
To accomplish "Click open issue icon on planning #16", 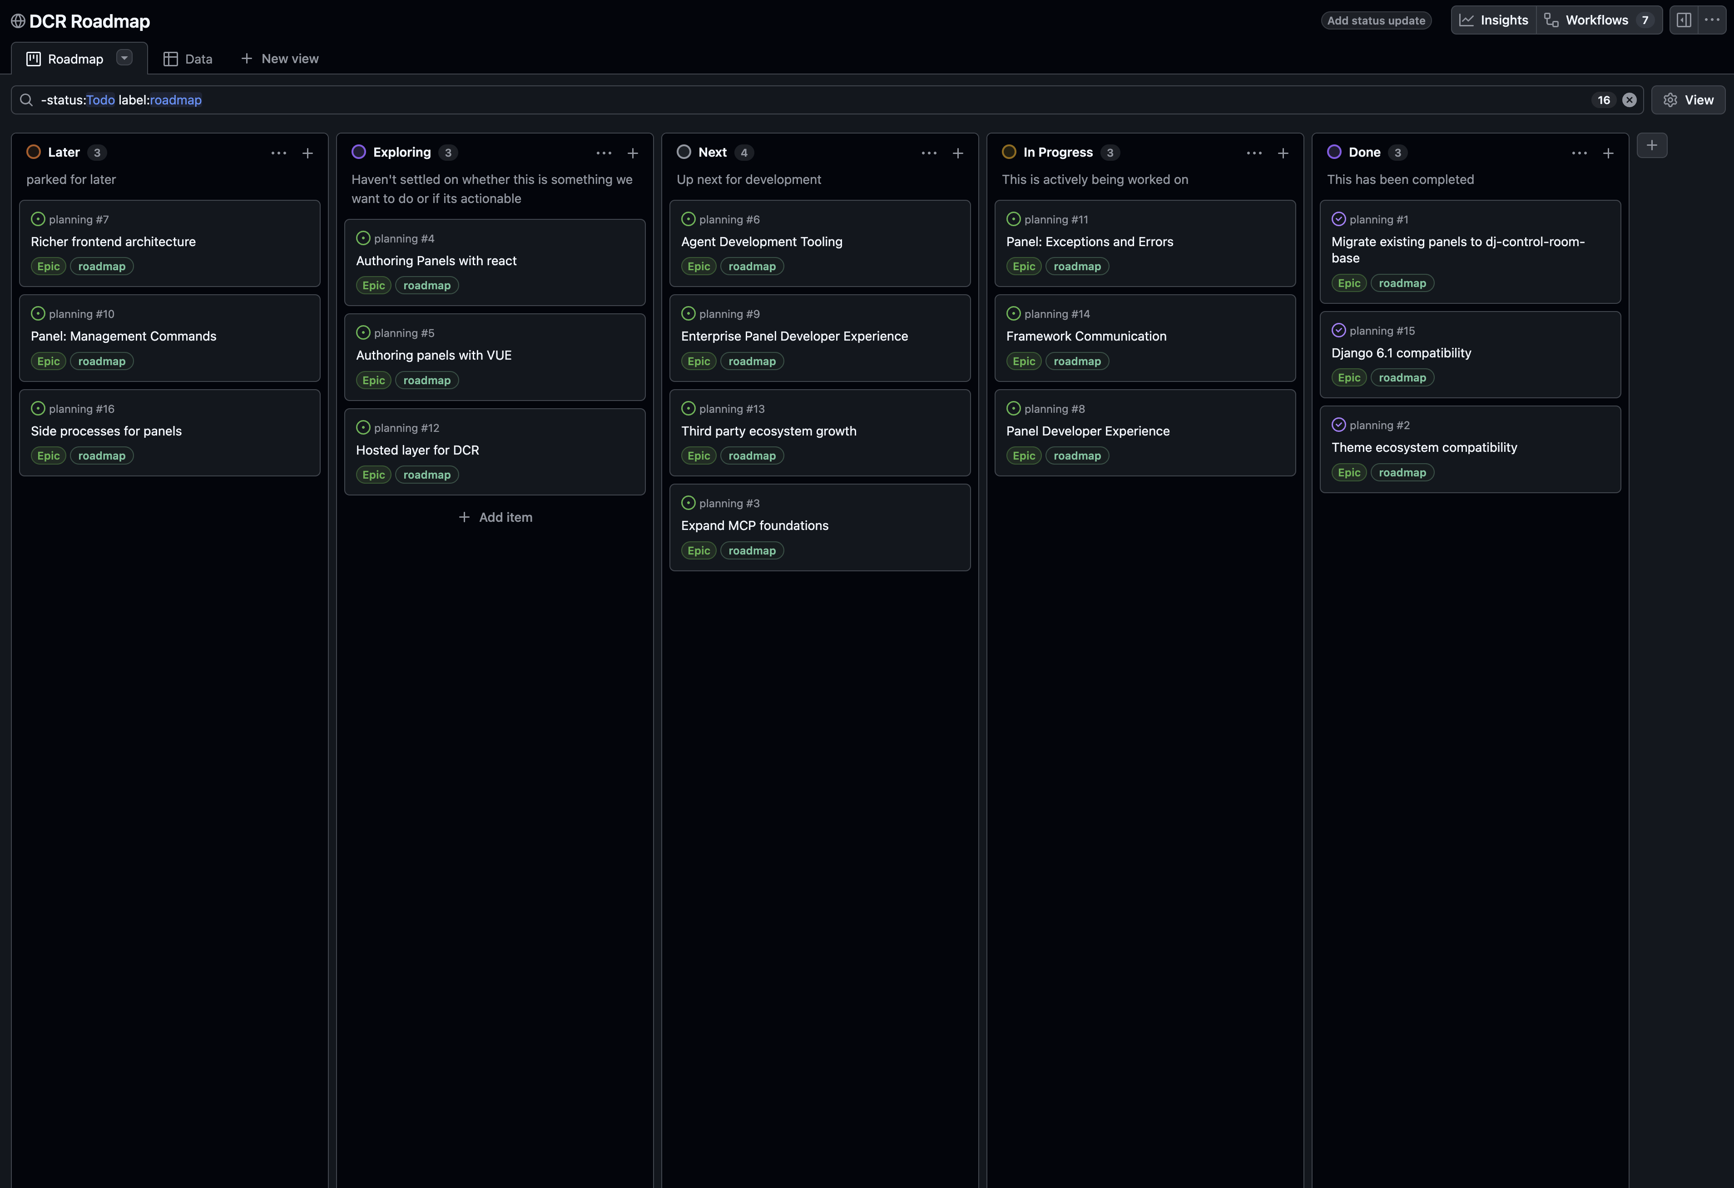I will tap(38, 408).
